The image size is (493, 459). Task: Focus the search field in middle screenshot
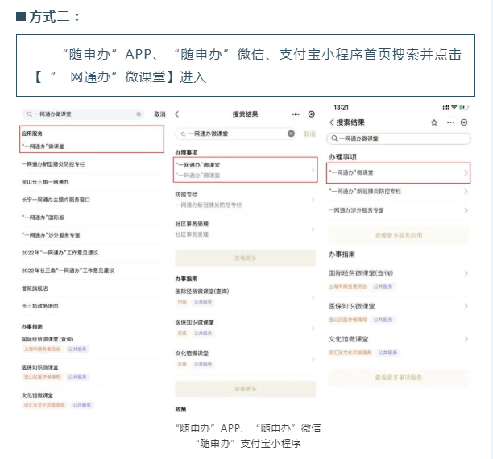click(235, 134)
